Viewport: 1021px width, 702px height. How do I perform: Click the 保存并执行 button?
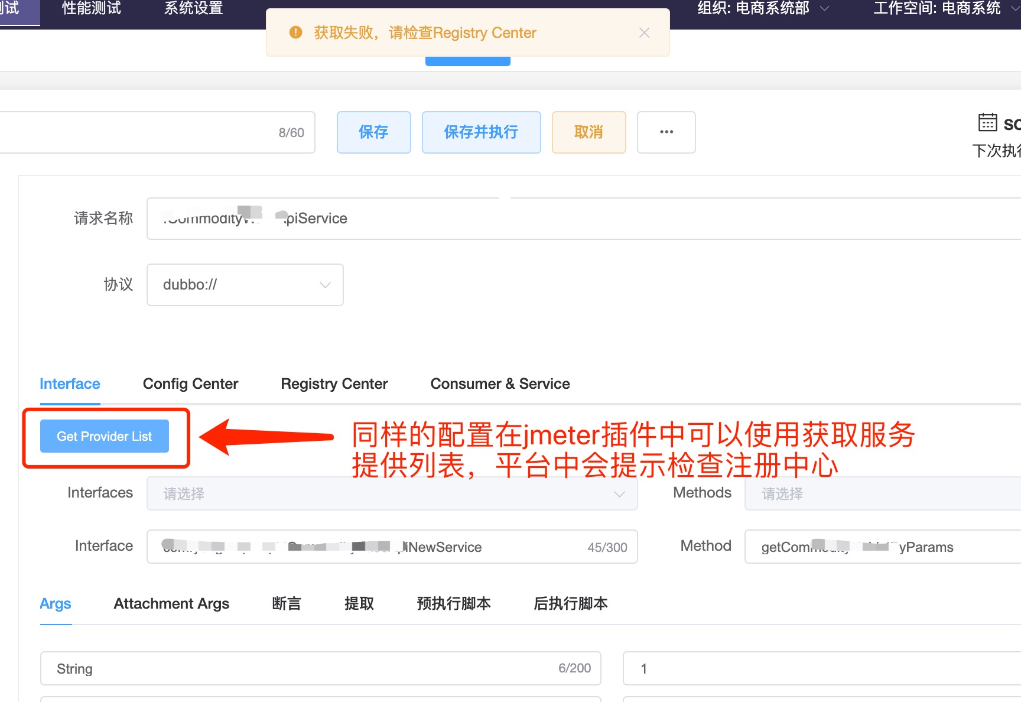(x=481, y=132)
